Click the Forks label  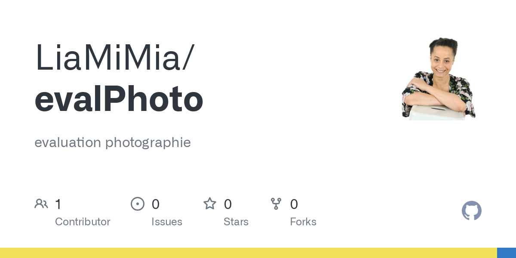[303, 222]
